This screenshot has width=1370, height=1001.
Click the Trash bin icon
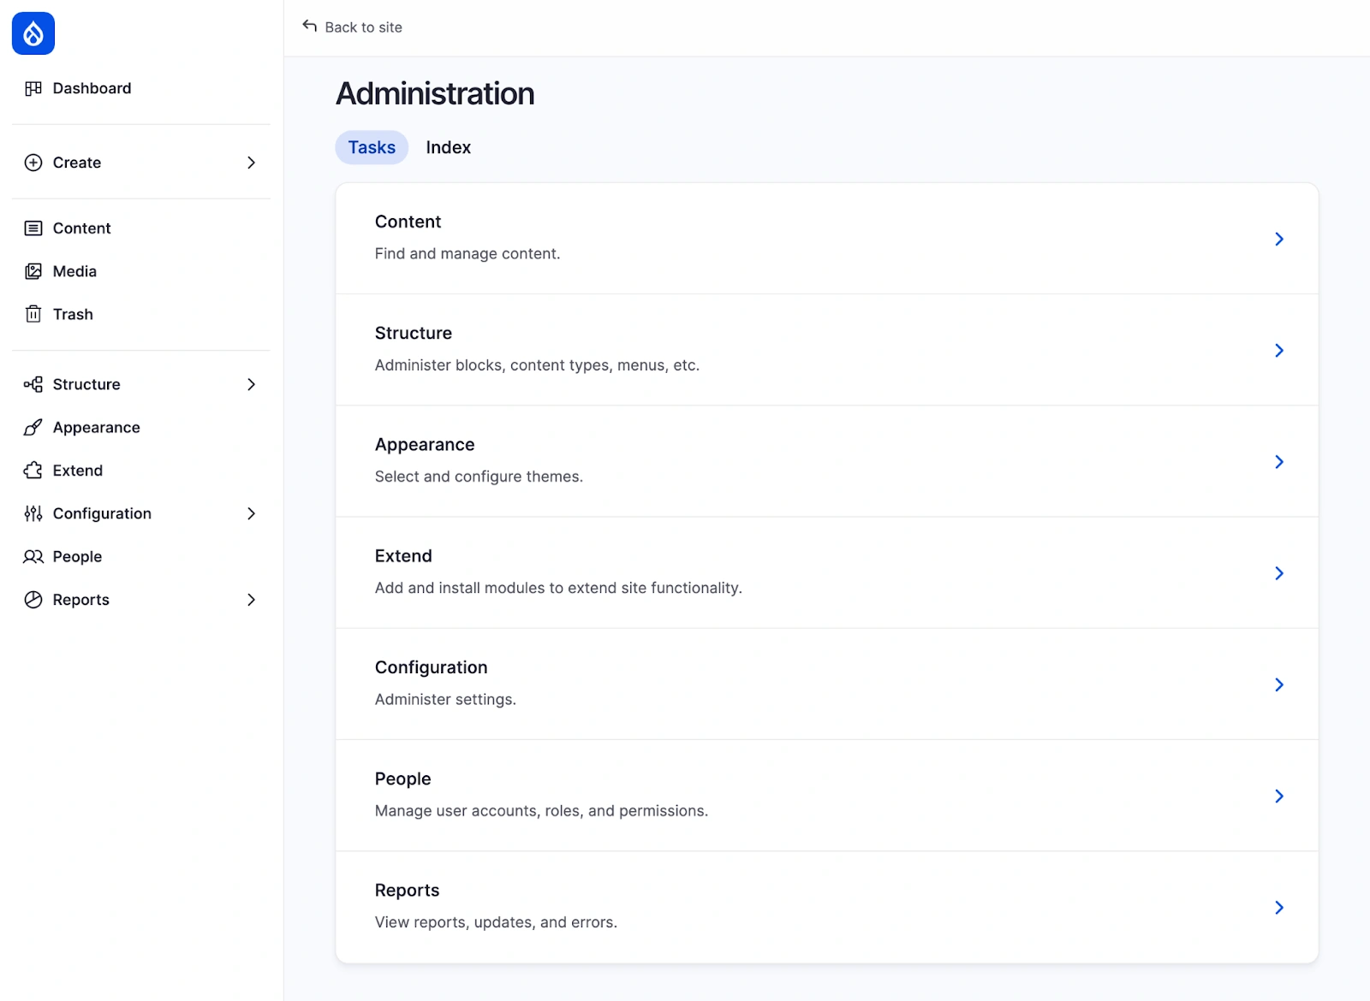pyautogui.click(x=33, y=314)
